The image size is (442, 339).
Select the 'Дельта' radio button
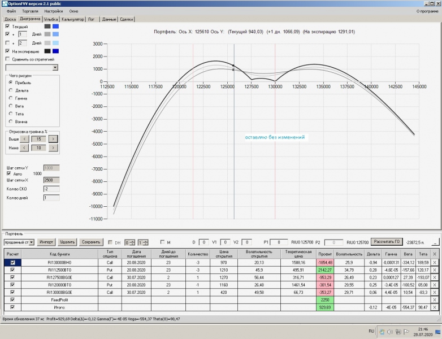(10, 90)
